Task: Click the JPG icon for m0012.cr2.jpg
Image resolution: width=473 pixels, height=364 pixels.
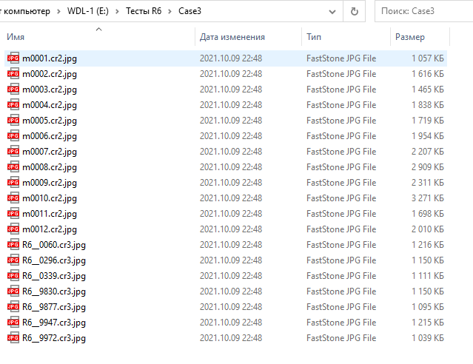Action: point(13,229)
